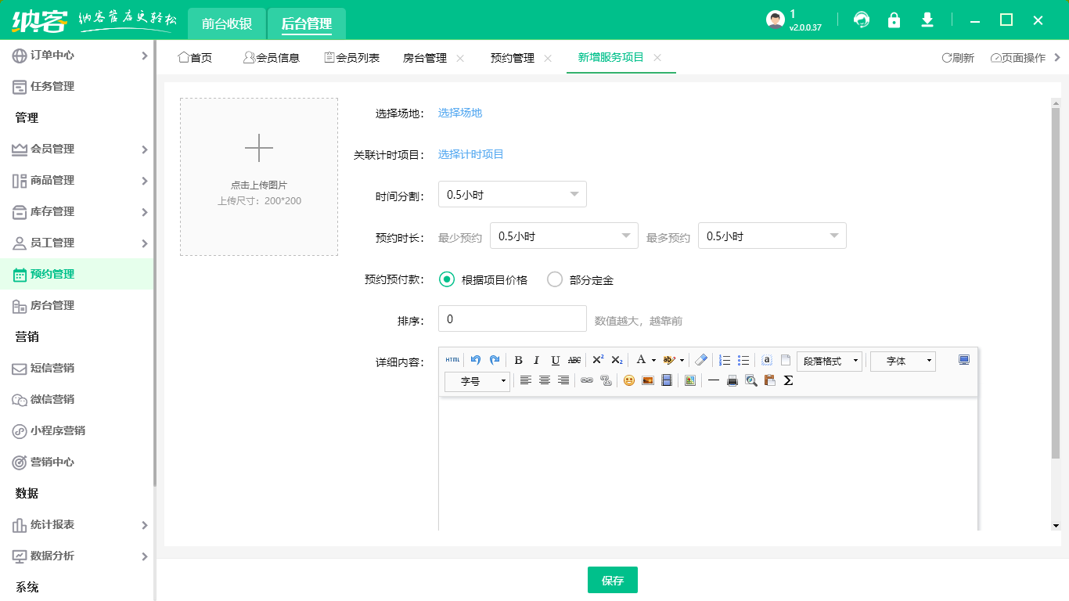This screenshot has width=1069, height=601.
Task: Toggle HTML source view in the editor
Action: 452,360
